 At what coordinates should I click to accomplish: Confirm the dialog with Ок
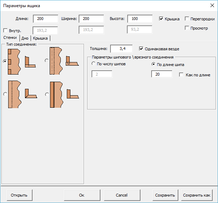click(x=82, y=195)
